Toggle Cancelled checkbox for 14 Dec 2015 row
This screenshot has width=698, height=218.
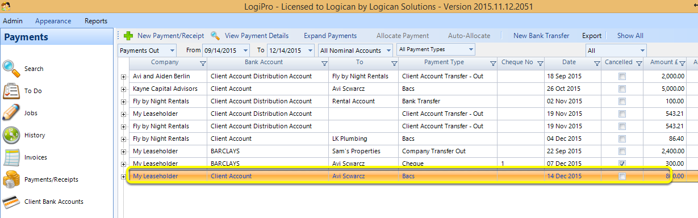point(622,177)
